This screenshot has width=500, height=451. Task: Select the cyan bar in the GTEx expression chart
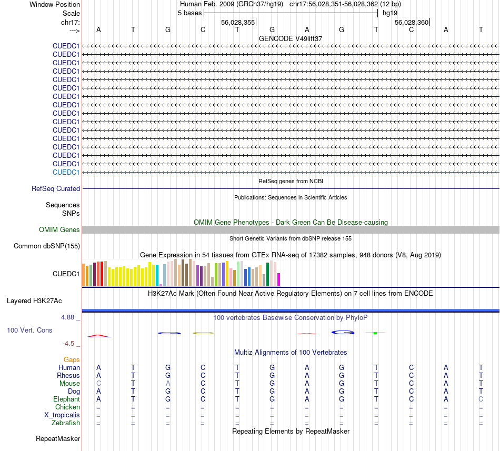[157, 275]
